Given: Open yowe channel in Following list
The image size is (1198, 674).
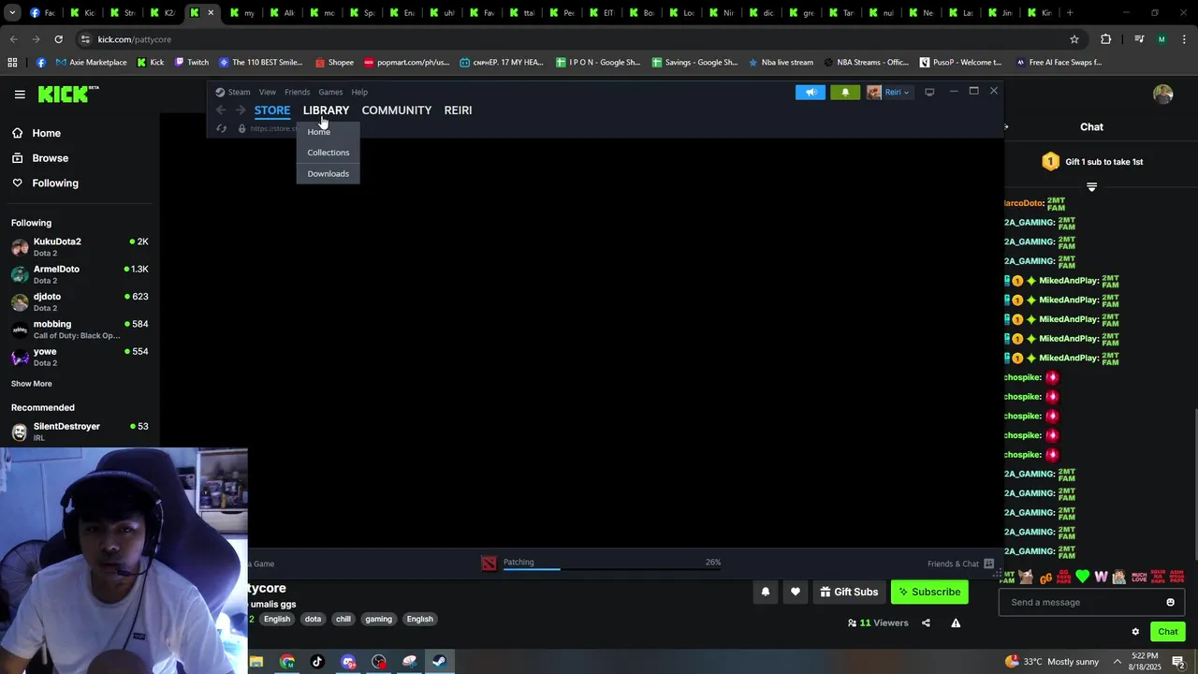Looking at the screenshot, I should [x=80, y=357].
